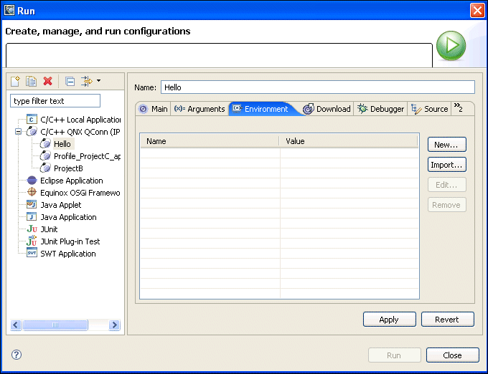Open the Debugger tab

[381, 109]
